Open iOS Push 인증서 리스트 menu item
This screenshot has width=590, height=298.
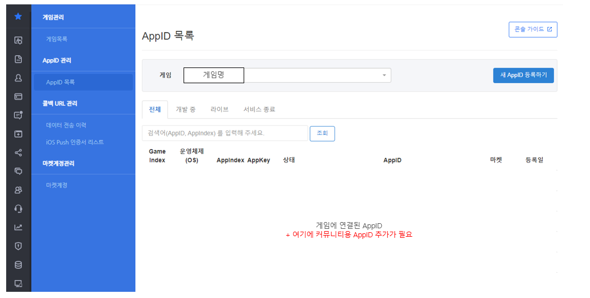tap(75, 142)
